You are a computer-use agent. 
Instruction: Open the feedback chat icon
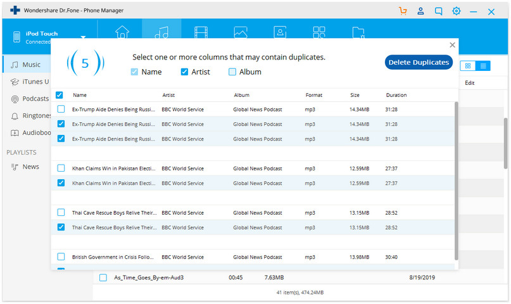click(438, 11)
